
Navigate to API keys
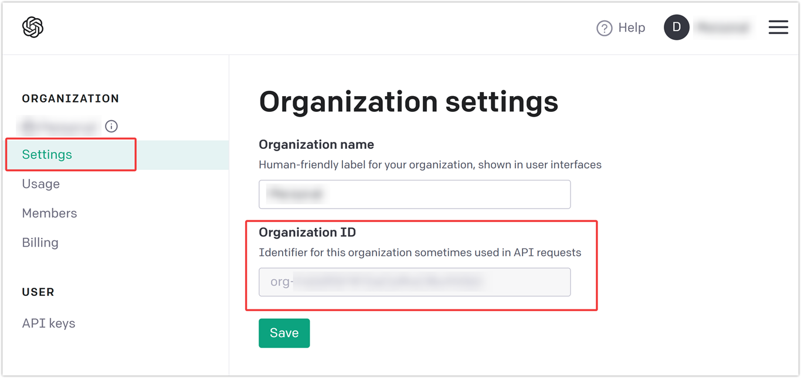pos(49,323)
